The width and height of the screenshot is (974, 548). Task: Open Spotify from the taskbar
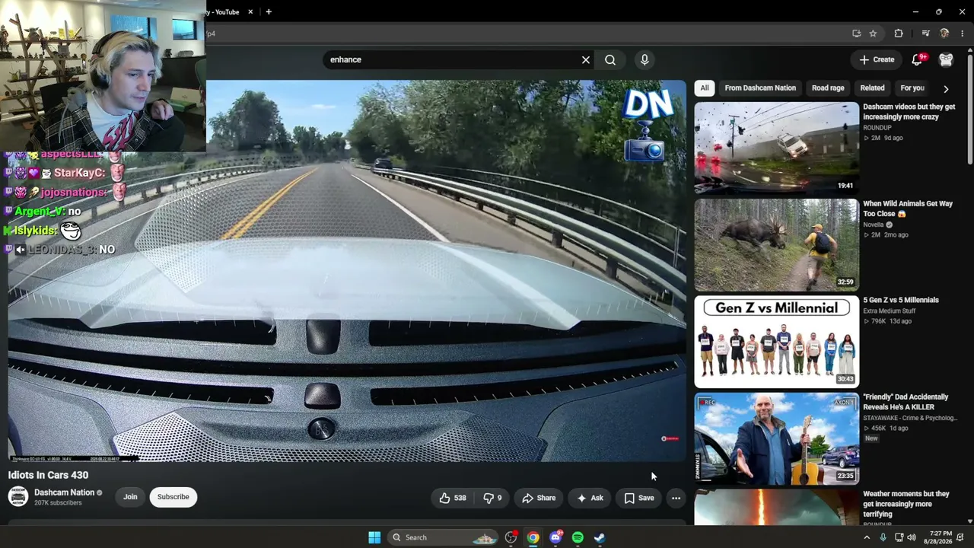(x=578, y=537)
